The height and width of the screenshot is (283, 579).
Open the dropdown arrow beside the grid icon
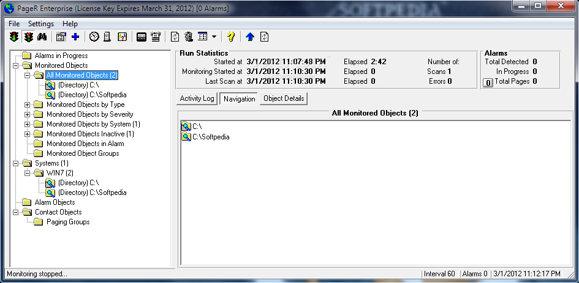[214, 37]
